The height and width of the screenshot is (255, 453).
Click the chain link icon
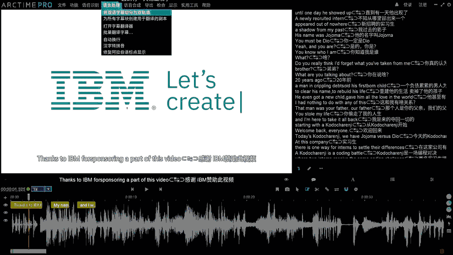click(x=327, y=189)
